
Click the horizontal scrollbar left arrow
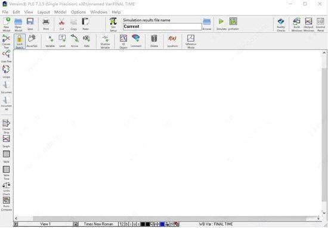[x=16, y=218]
